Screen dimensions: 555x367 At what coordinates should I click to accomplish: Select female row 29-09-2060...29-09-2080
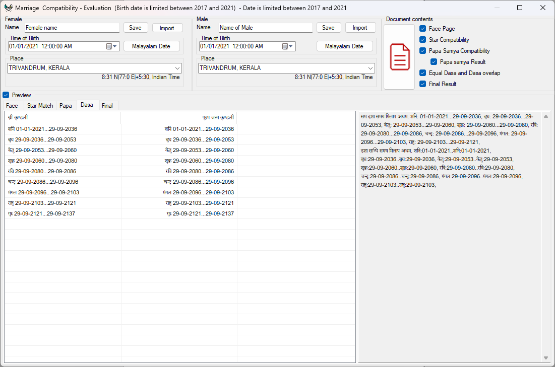click(x=63, y=161)
